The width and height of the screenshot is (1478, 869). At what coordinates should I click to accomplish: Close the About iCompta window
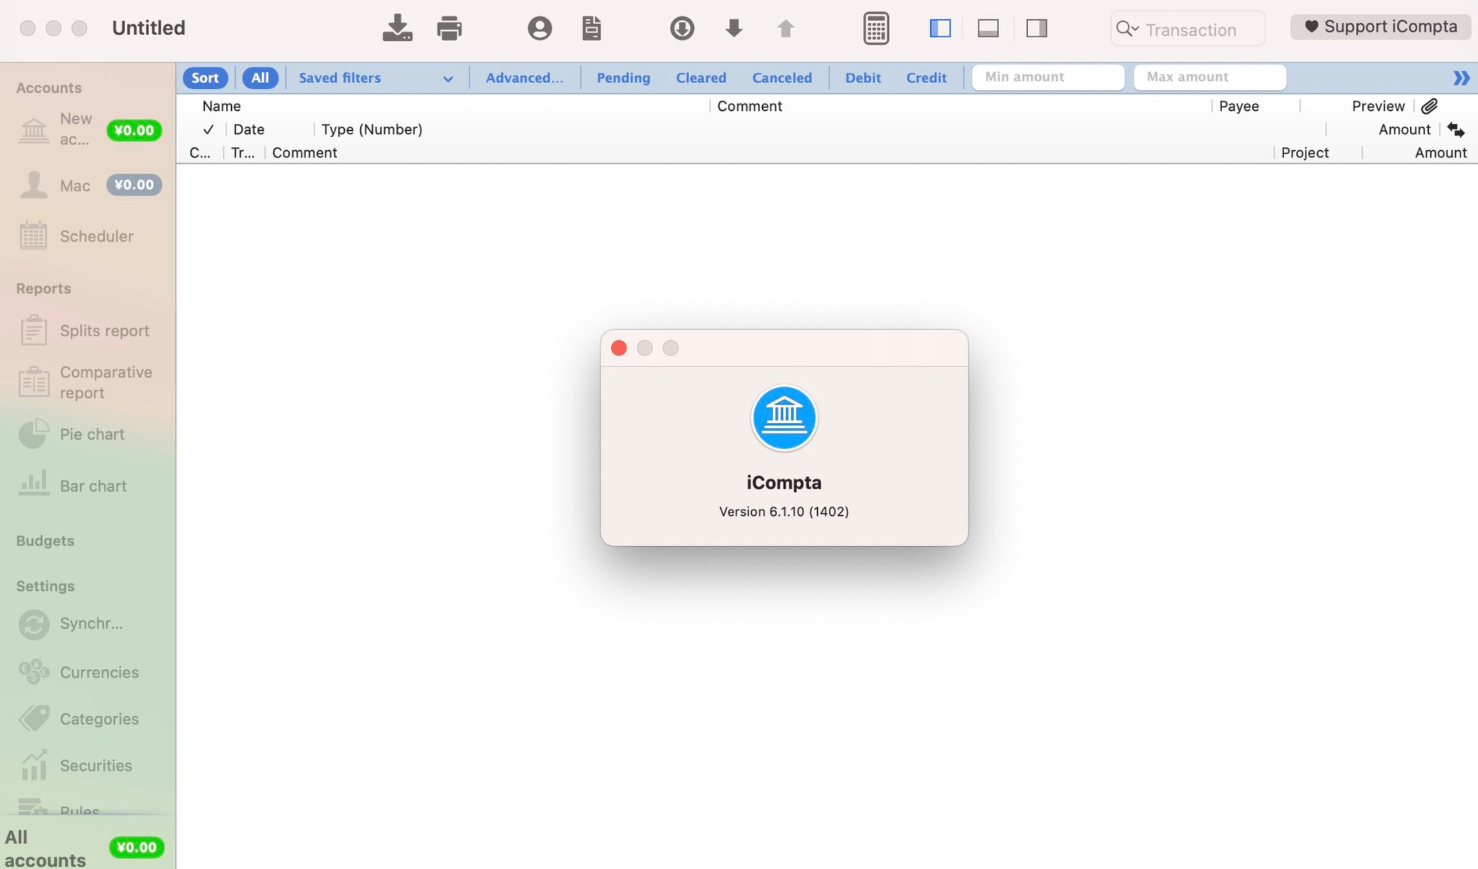pyautogui.click(x=618, y=348)
